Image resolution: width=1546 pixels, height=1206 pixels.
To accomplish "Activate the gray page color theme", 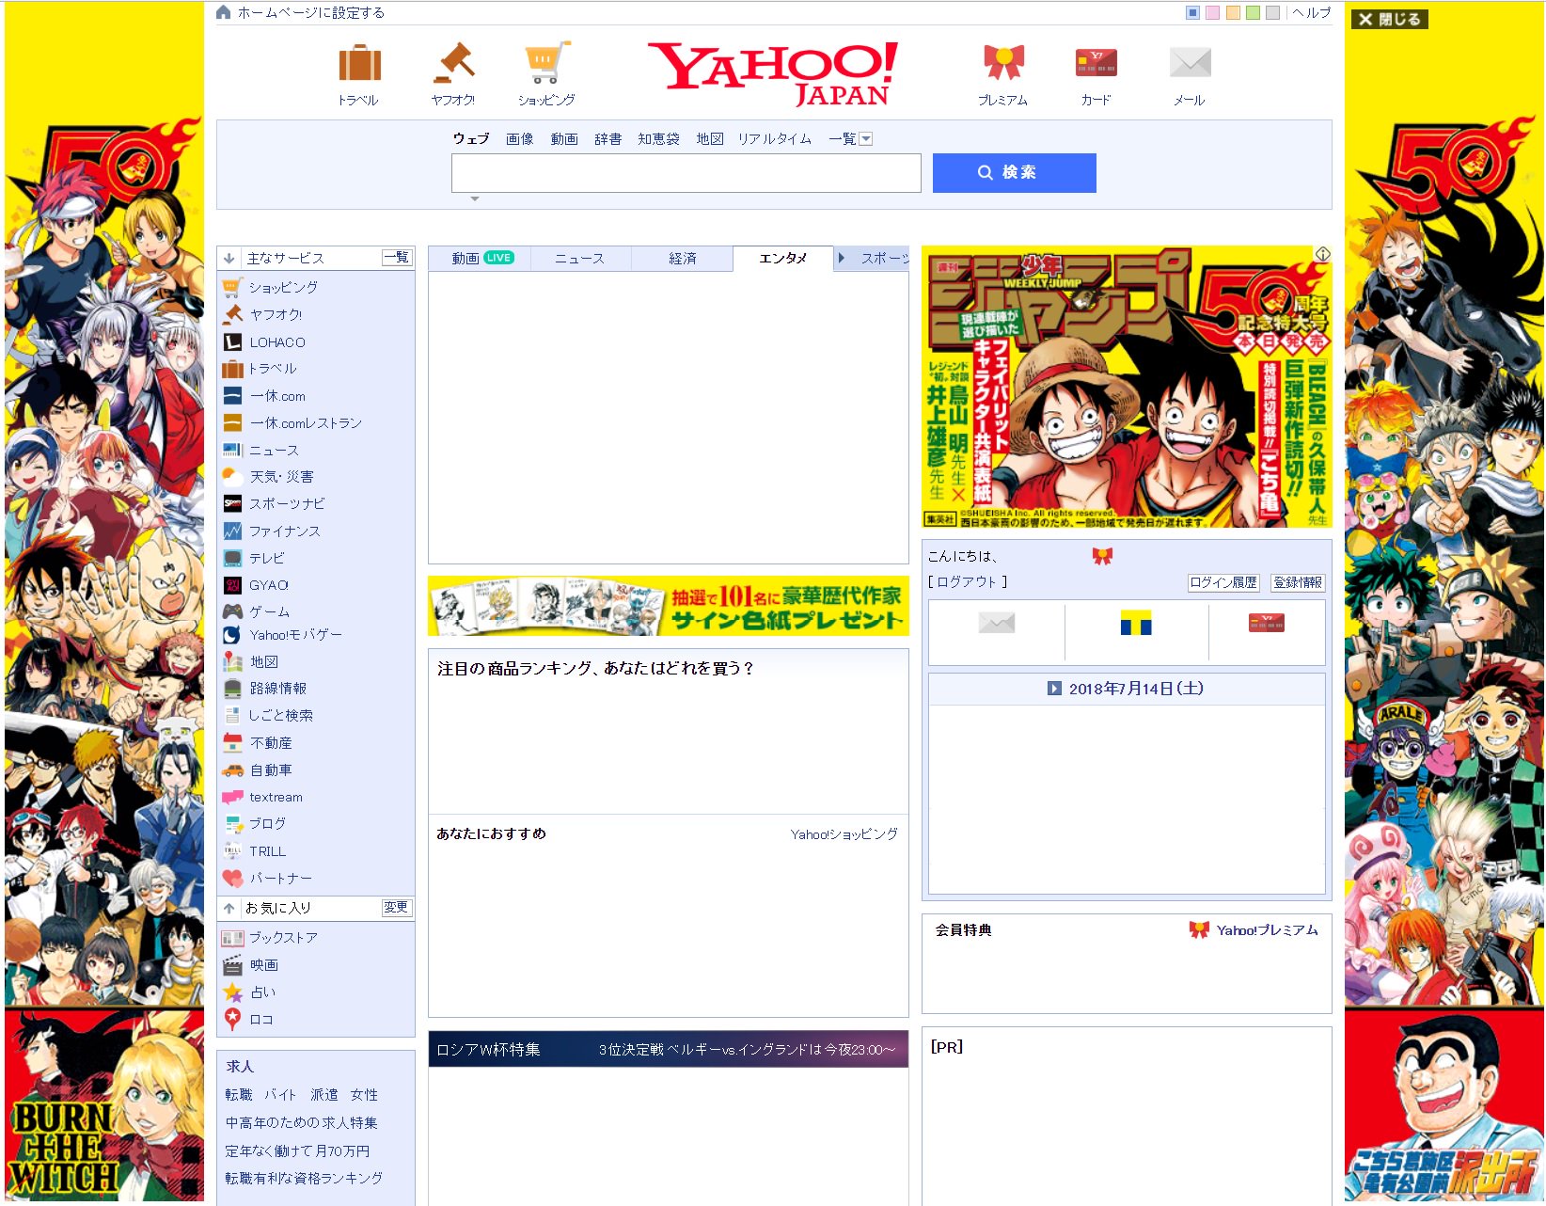I will (1272, 12).
